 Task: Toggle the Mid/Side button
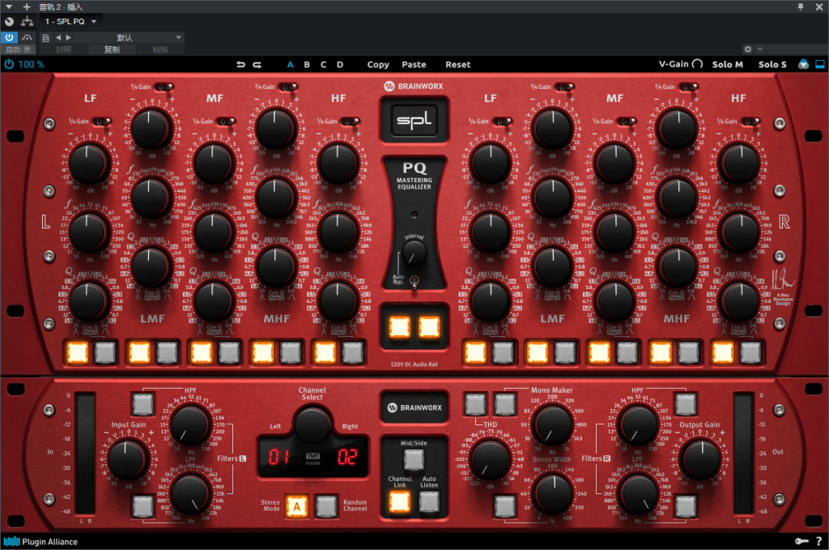click(414, 459)
